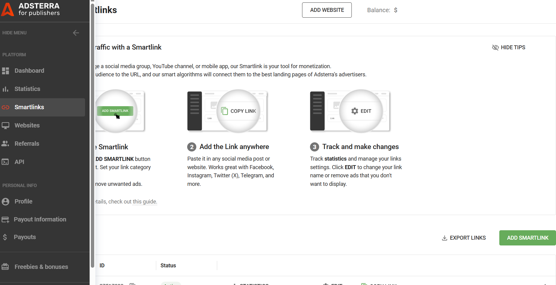The image size is (556, 285).
Task: Export links using the Export Links button
Action: 464,238
